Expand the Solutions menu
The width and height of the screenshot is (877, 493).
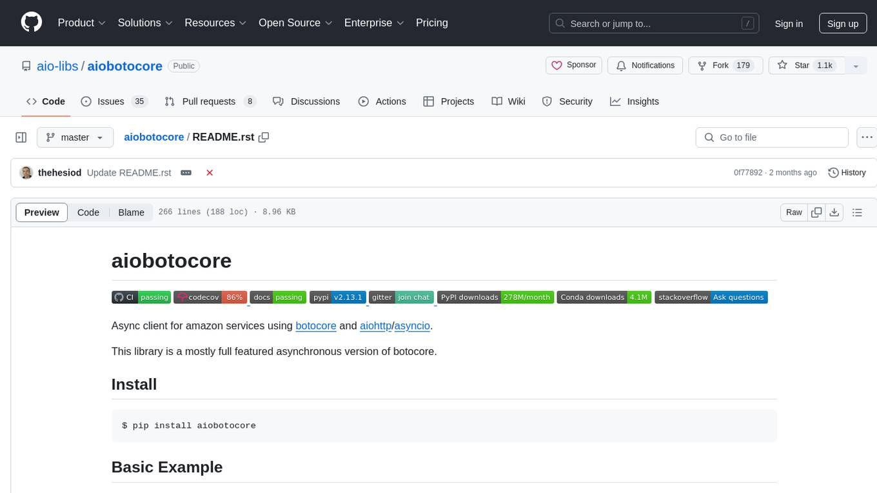[x=145, y=23]
